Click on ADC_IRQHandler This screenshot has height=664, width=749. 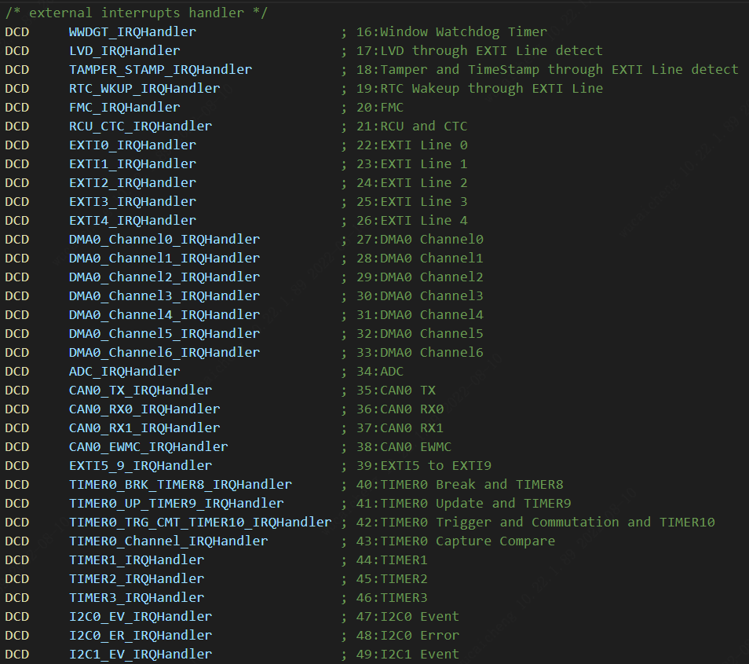pyautogui.click(x=124, y=372)
